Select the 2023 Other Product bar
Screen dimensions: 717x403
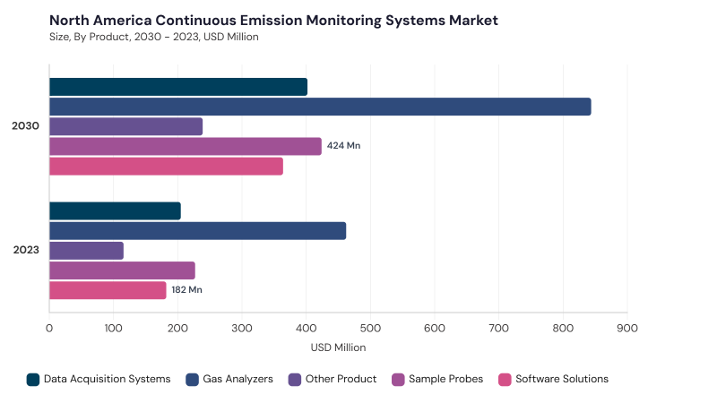coord(86,251)
